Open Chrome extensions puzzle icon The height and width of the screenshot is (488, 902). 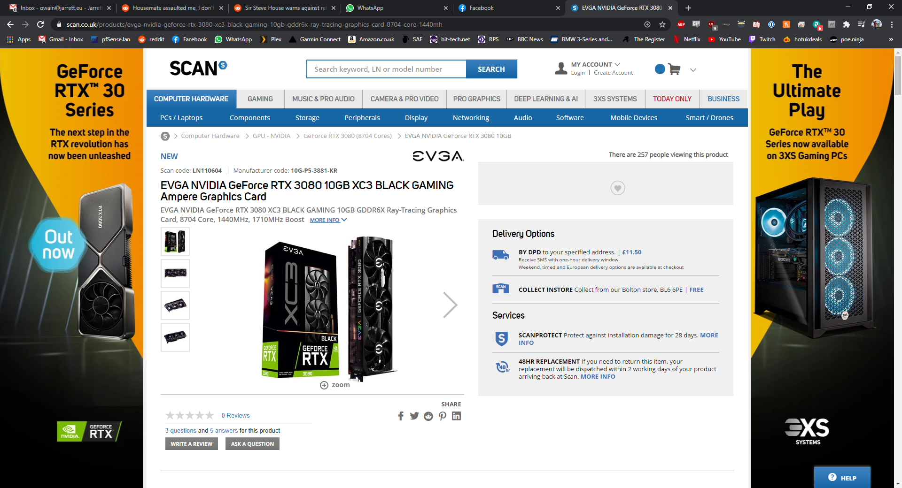(x=847, y=24)
